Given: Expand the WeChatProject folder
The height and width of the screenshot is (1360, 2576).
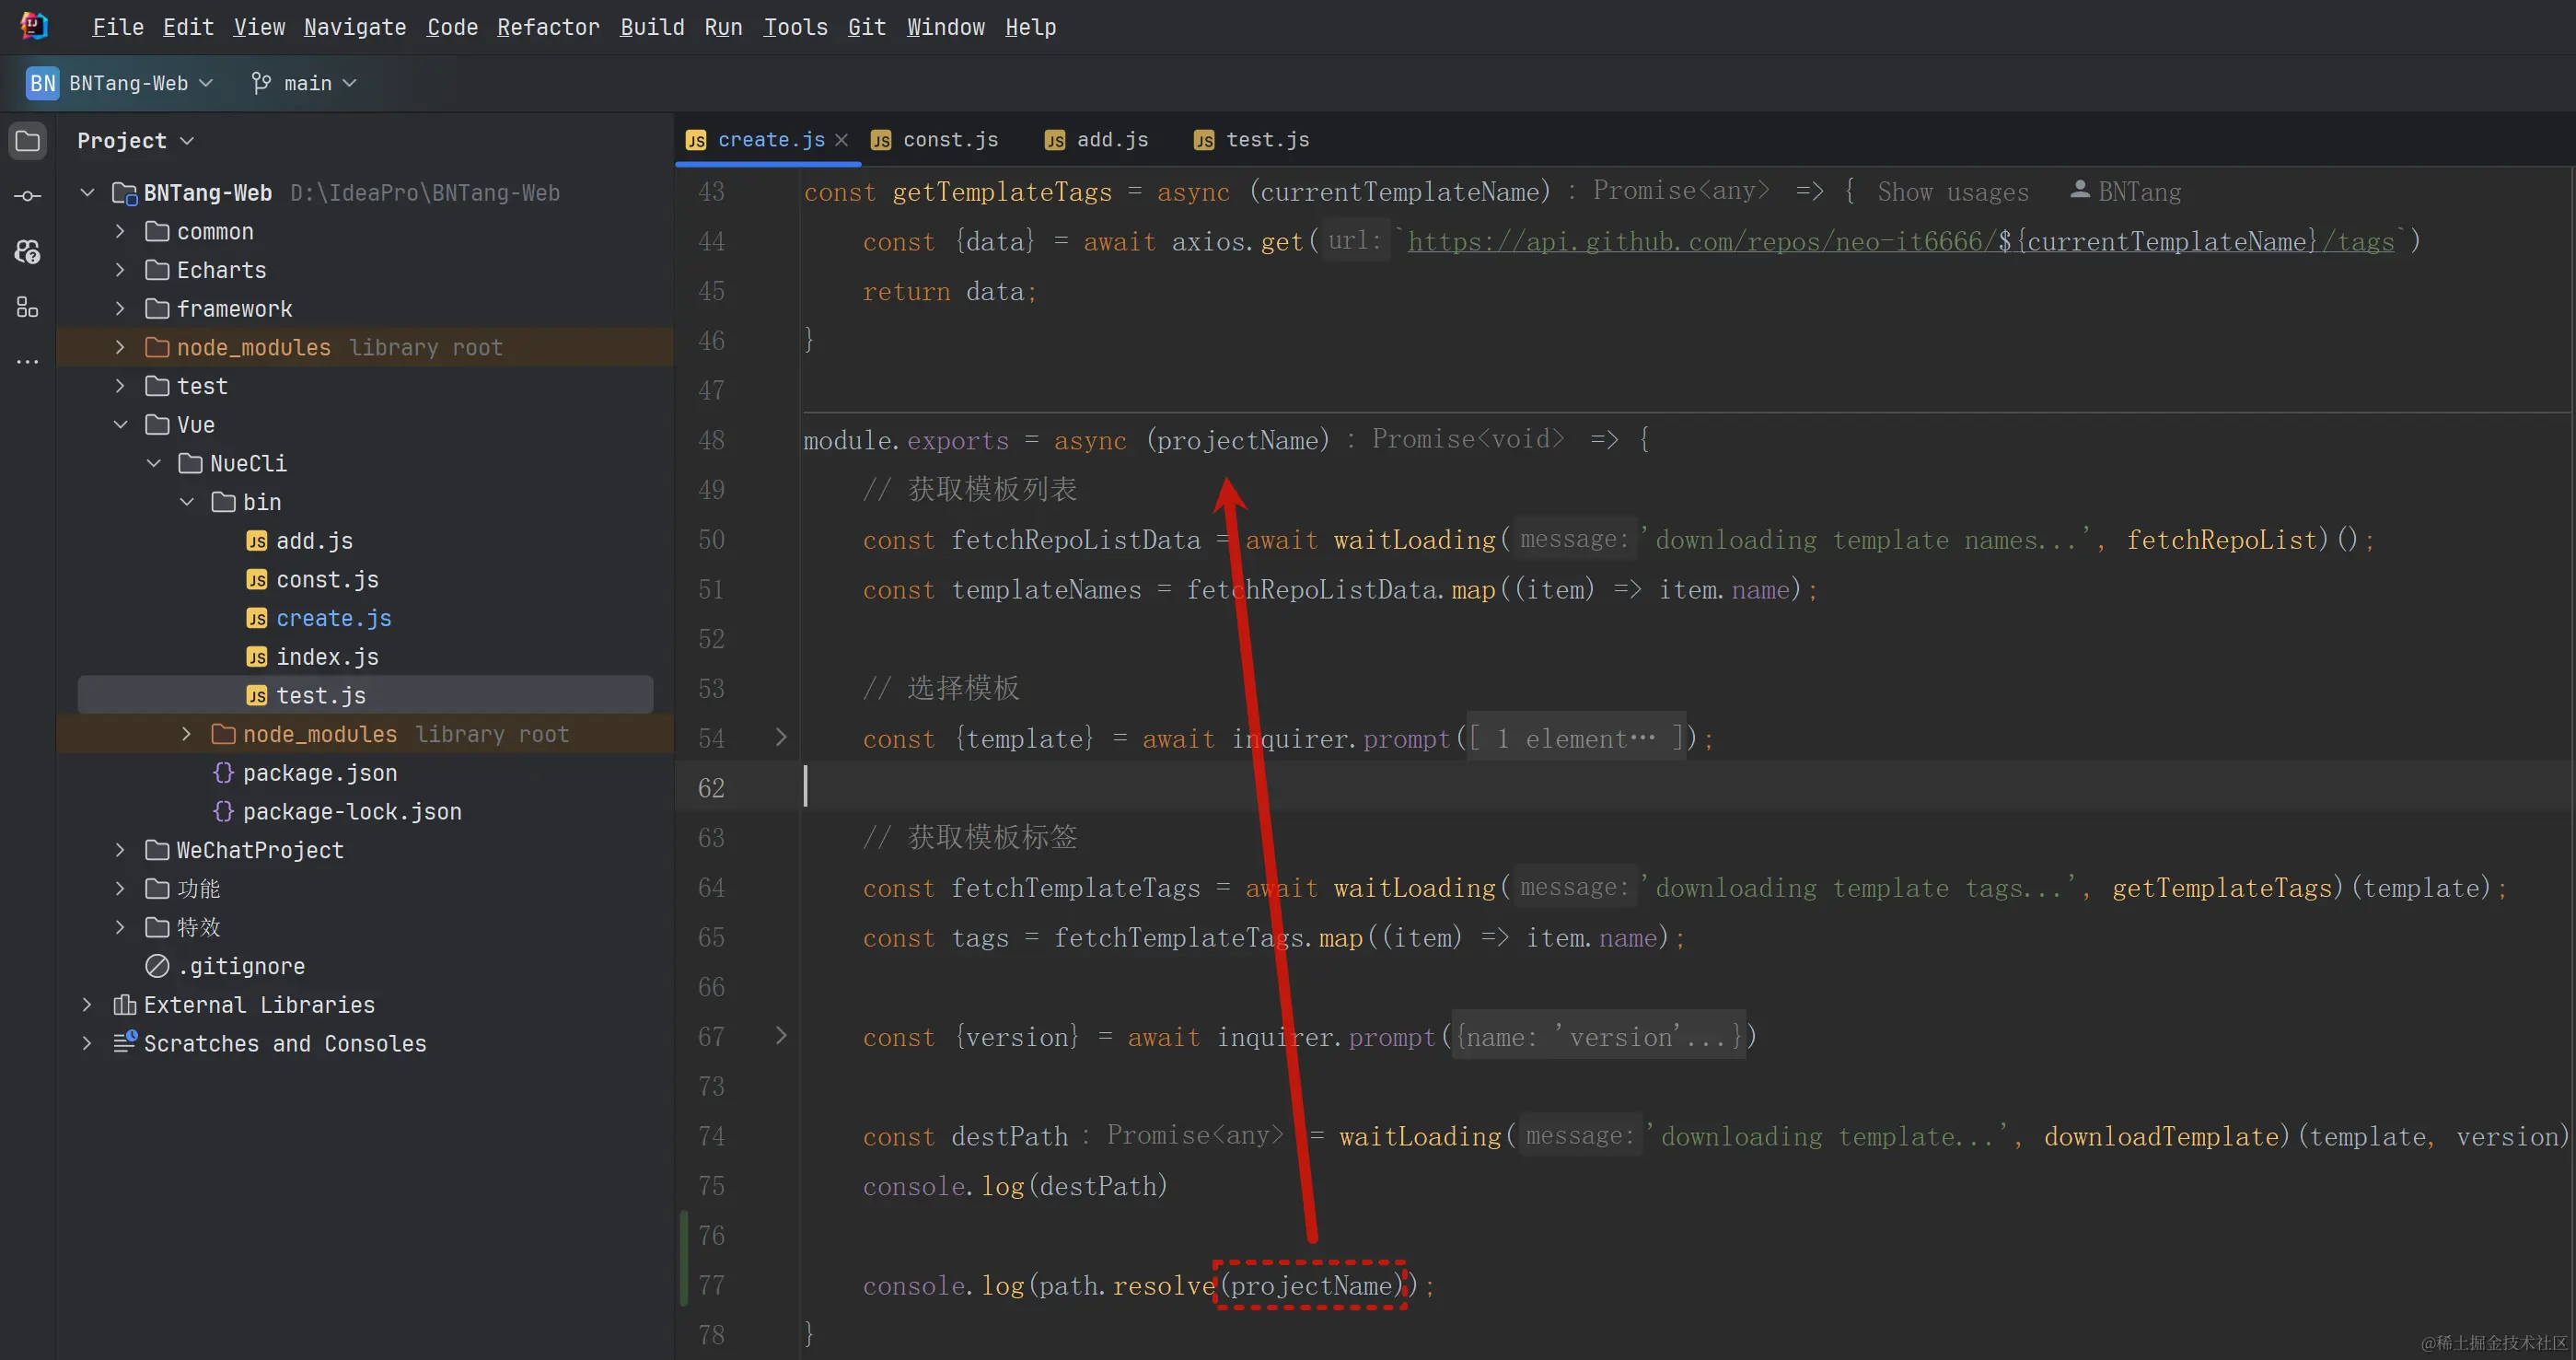Looking at the screenshot, I should pos(121,850).
